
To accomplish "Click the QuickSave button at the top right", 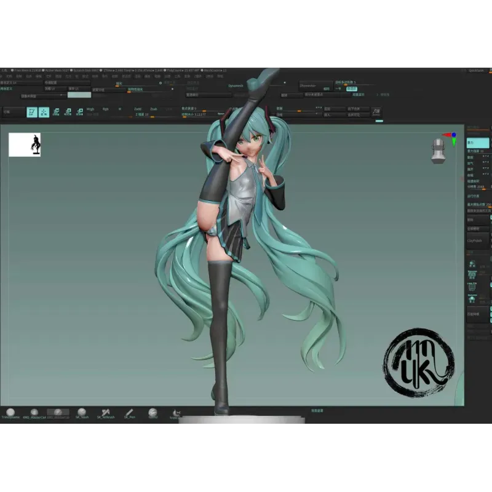I will click(475, 69).
